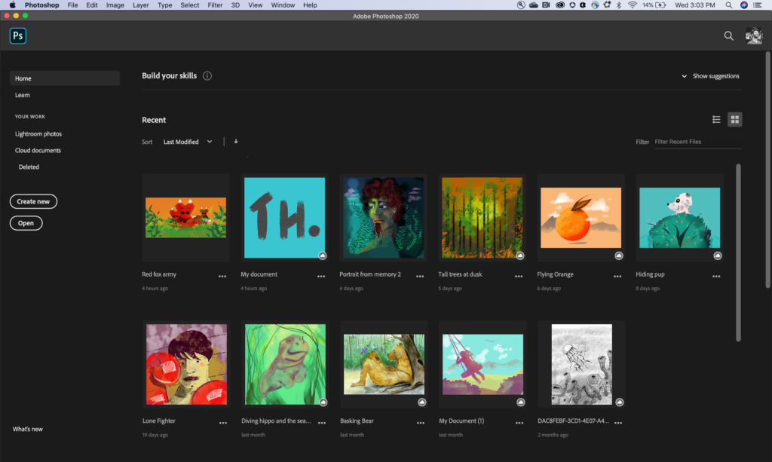
Task: Open options menu for Flying Orange
Action: [617, 276]
